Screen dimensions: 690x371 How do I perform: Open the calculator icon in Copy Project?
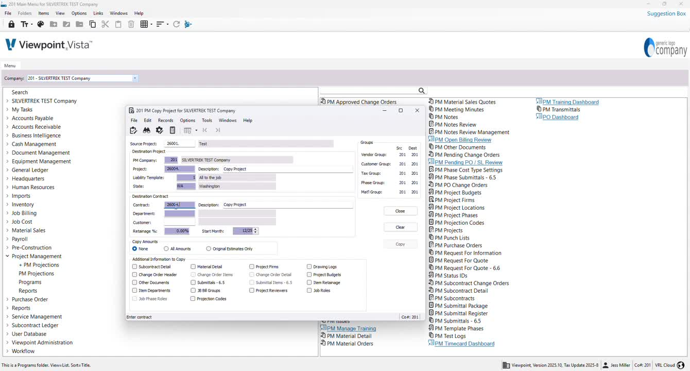tap(173, 130)
